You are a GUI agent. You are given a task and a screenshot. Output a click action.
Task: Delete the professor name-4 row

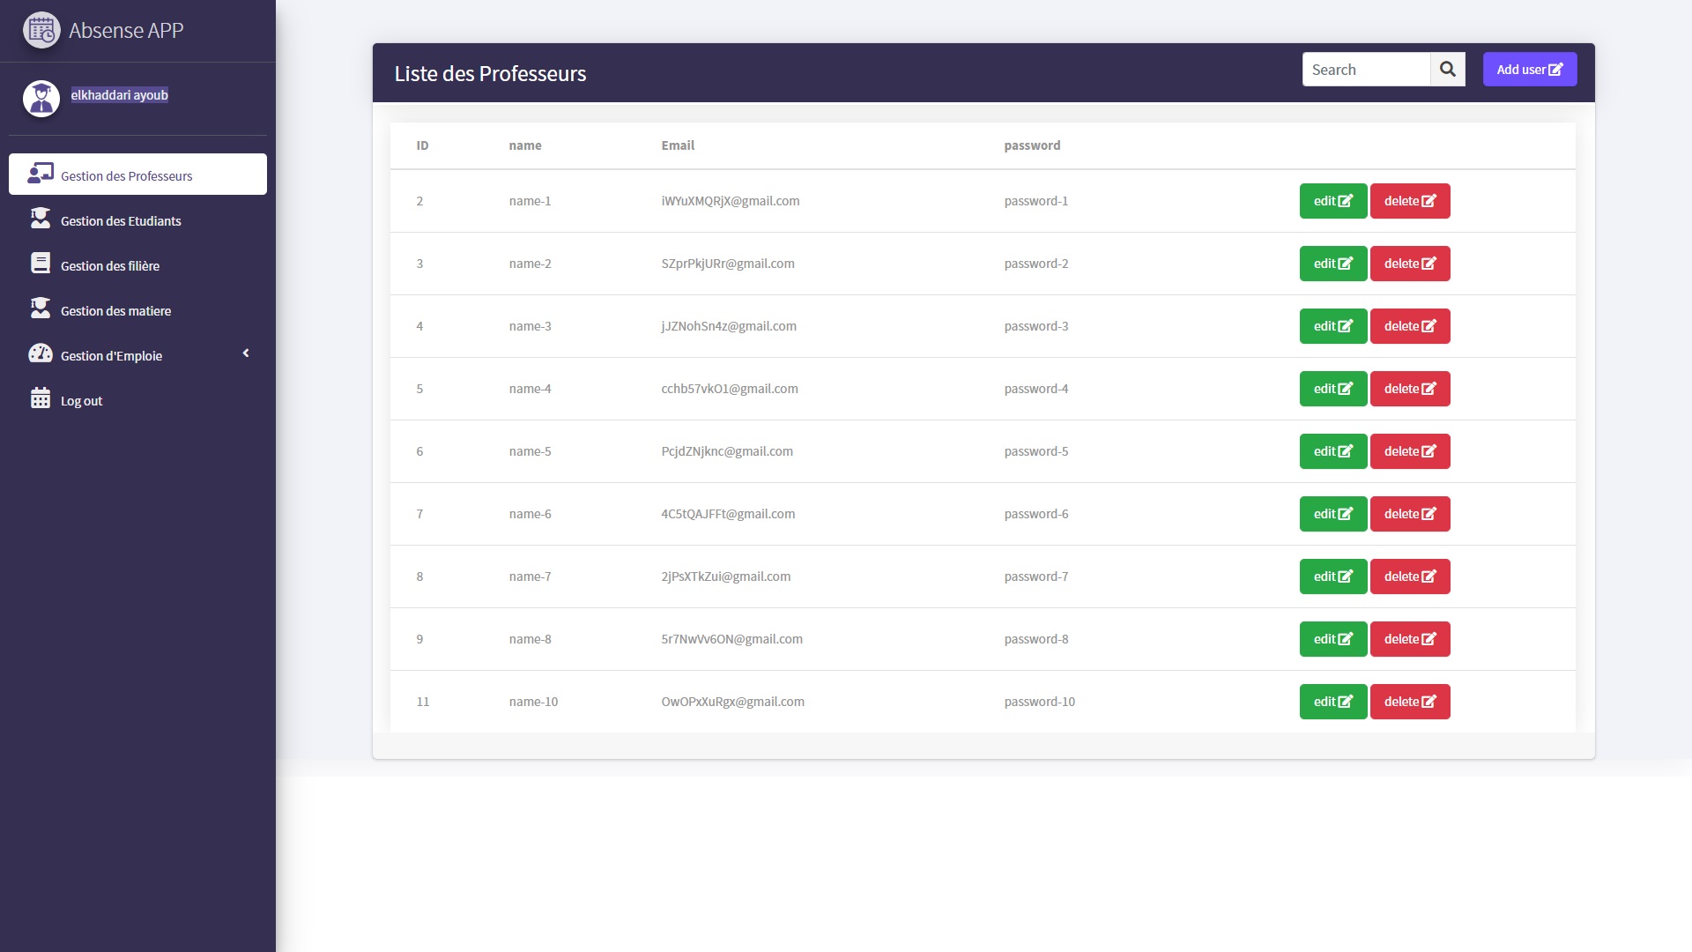[1409, 389]
